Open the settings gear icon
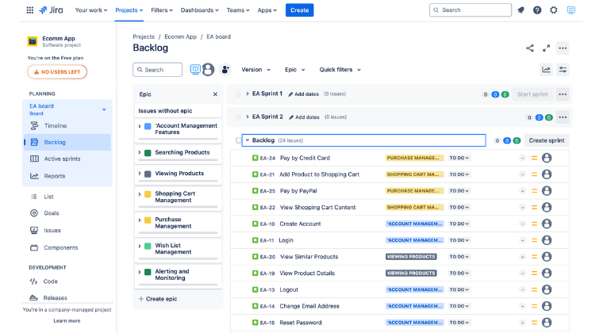The height and width of the screenshot is (333, 603). pyautogui.click(x=553, y=10)
